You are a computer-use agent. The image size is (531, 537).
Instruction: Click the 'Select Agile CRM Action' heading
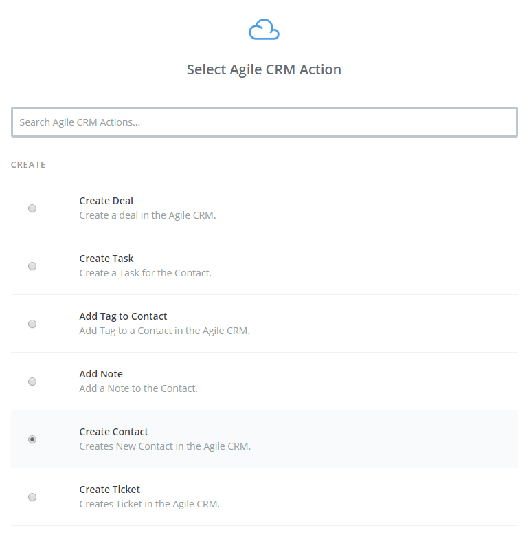click(264, 69)
